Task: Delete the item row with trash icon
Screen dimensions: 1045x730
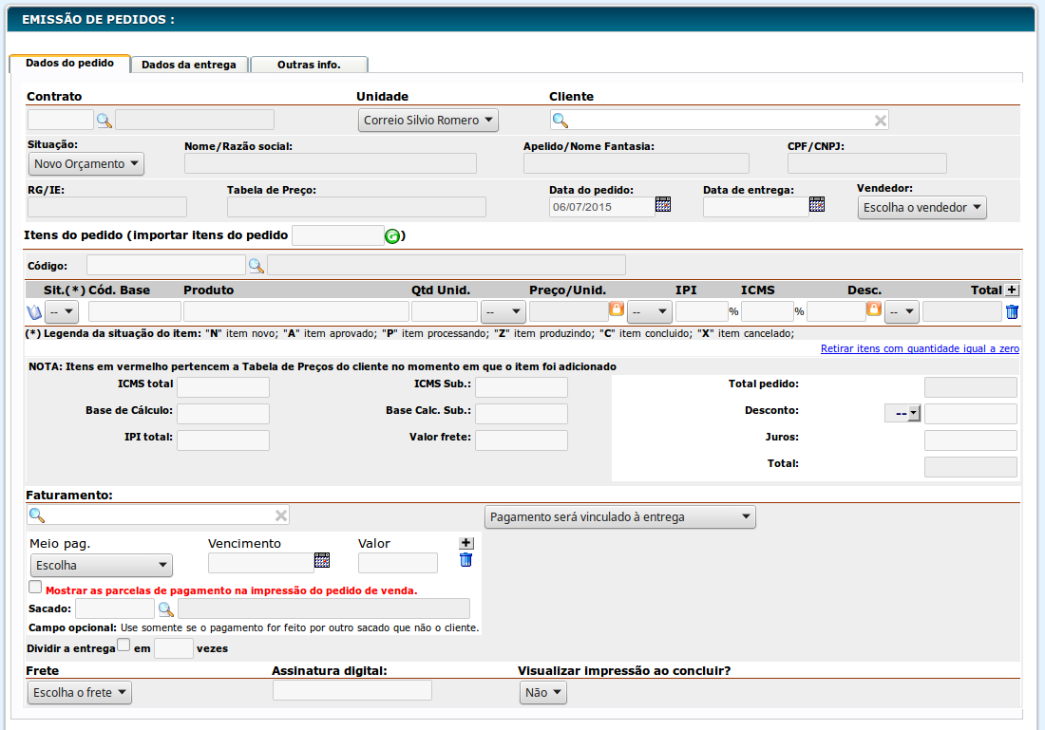Action: coord(1012,311)
